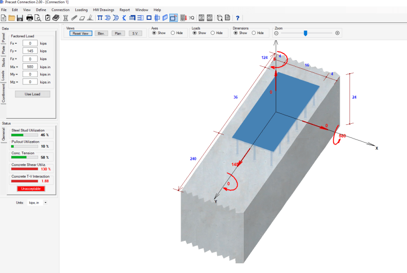Click the column section toolbar icon
Screen dimensions: 407x273
point(66,18)
